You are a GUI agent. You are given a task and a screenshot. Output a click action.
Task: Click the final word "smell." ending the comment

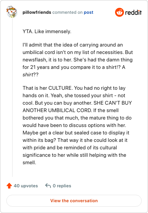pyautogui.click(x=29, y=162)
